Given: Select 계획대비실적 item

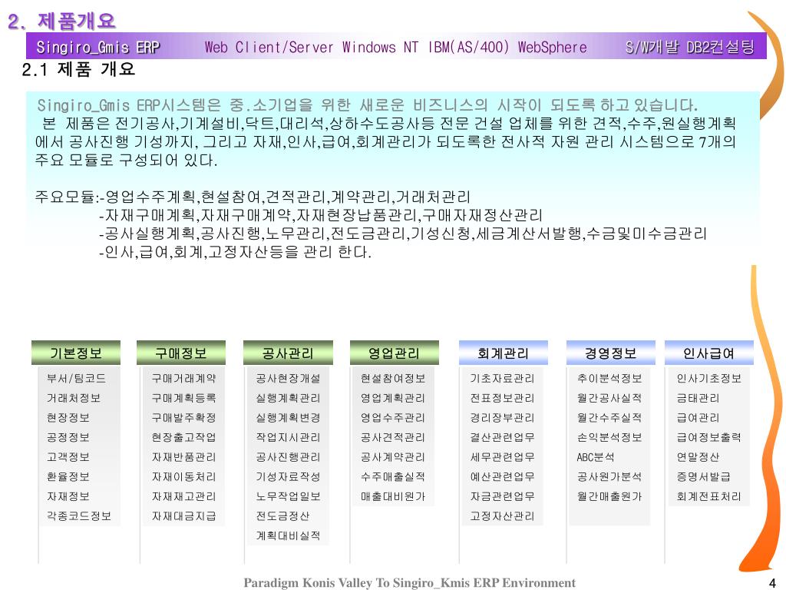Looking at the screenshot, I should coord(289,535).
